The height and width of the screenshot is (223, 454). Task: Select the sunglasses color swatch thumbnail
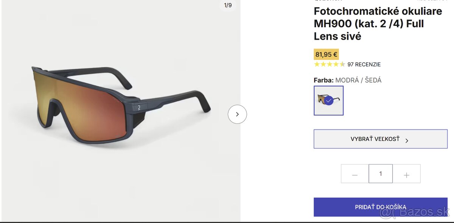pyautogui.click(x=328, y=100)
